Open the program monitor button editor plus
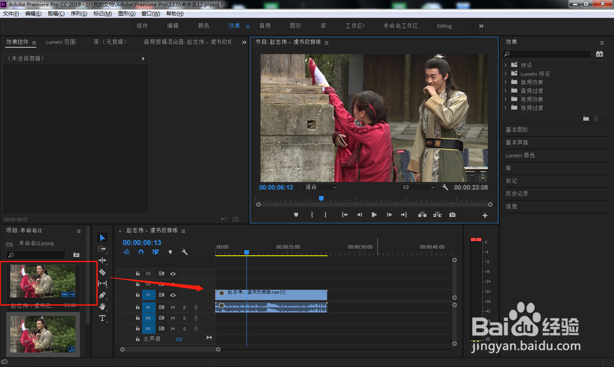Viewport: 614px width, 367px height. pos(485,215)
